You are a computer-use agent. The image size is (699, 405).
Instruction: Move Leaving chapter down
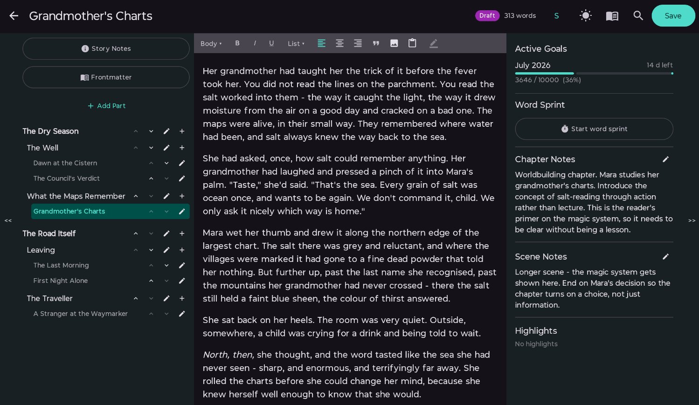coord(151,250)
